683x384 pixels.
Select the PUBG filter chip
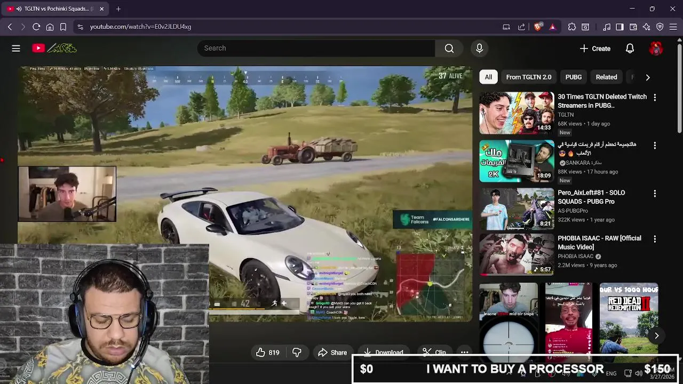(574, 77)
